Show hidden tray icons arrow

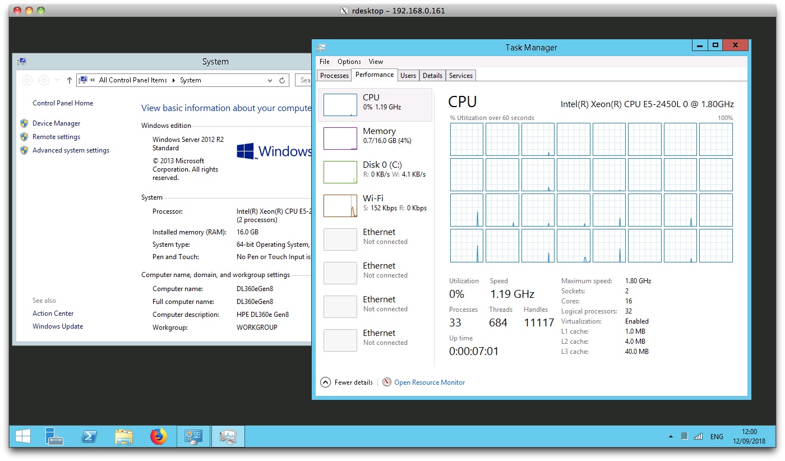(x=671, y=436)
